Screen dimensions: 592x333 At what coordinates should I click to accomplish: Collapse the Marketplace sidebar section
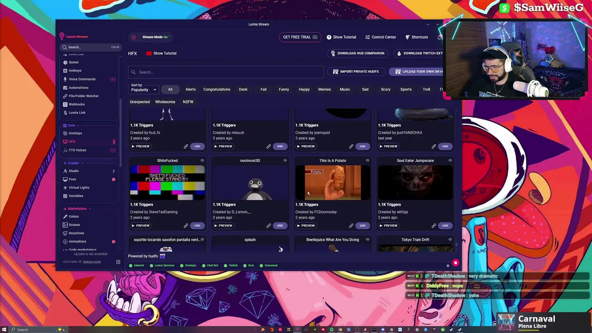[x=77, y=209]
